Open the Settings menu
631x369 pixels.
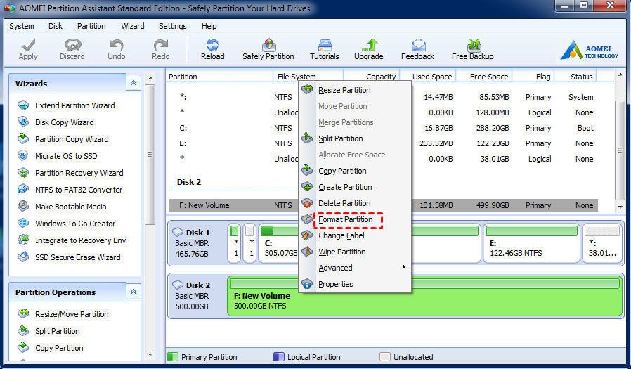tap(173, 26)
